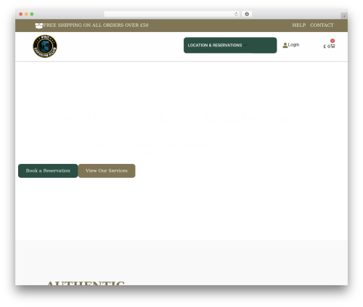Click the Pro Barbers Club logo
363x307 pixels.
(45, 46)
